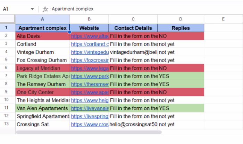Select column D header

click(181, 19)
